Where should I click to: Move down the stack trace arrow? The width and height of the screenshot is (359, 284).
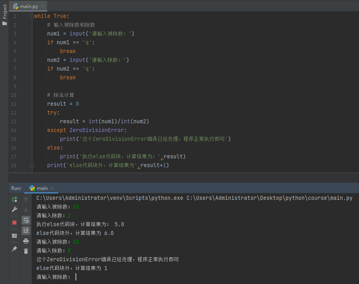[x=26, y=209]
